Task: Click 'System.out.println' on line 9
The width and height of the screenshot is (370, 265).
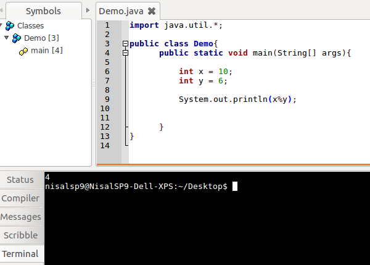Action: coord(223,99)
